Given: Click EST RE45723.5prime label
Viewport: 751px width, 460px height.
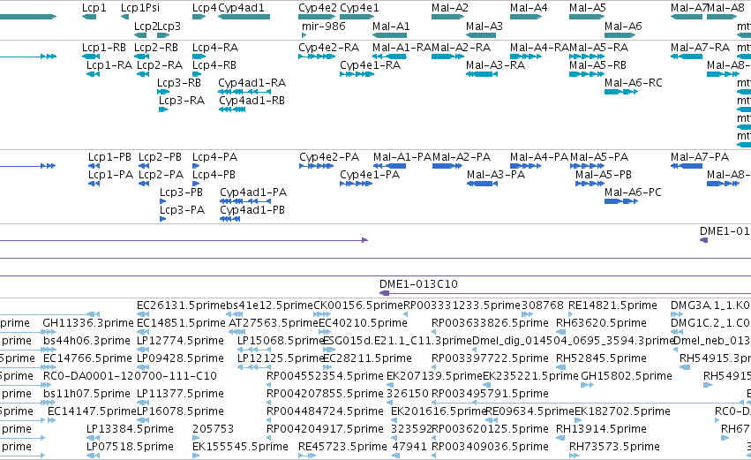Looking at the screenshot, I should tap(343, 447).
